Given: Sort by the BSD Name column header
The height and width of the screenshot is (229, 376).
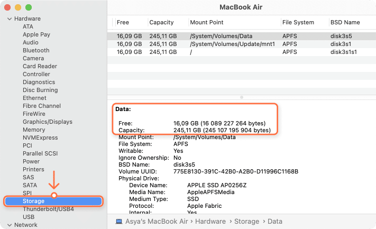Looking at the screenshot, I should tap(345, 22).
